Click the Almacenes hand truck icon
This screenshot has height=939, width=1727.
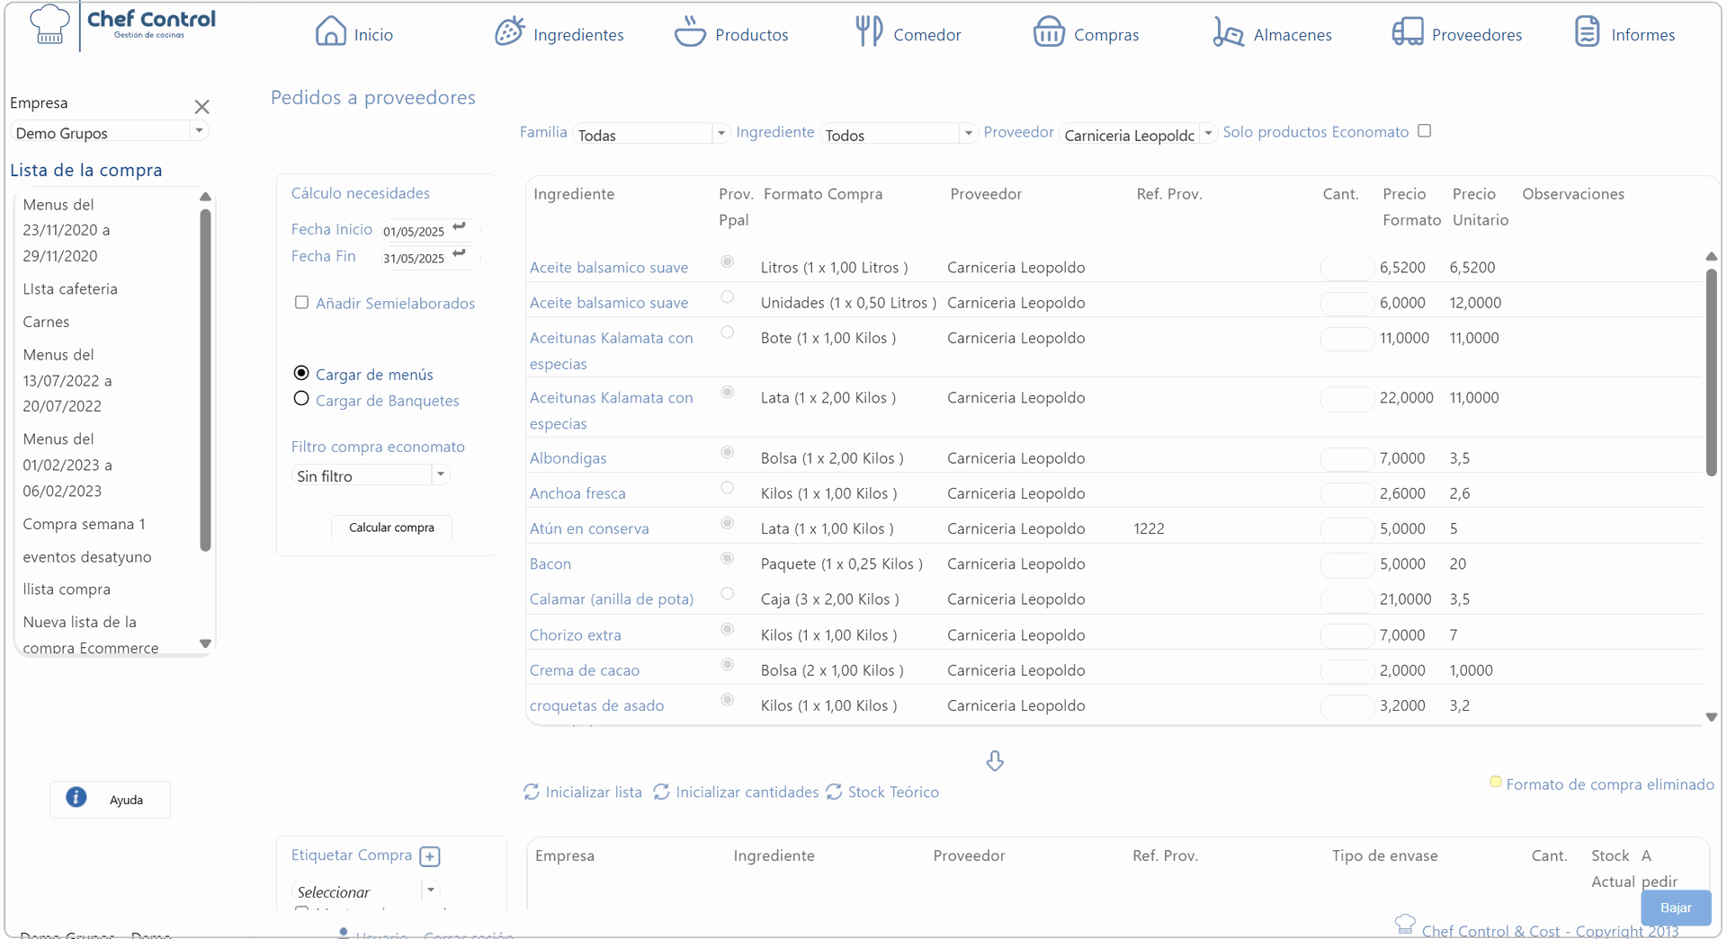click(x=1228, y=31)
